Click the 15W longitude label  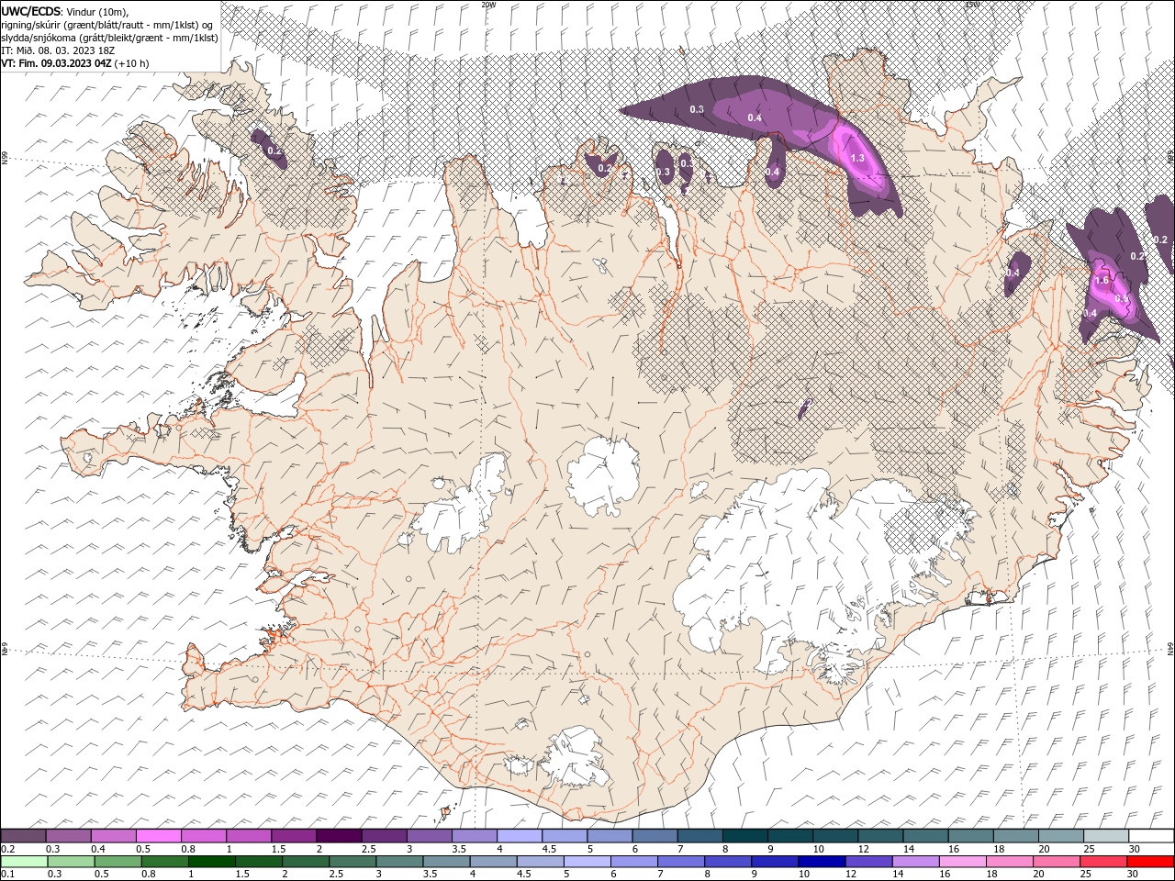(x=972, y=5)
